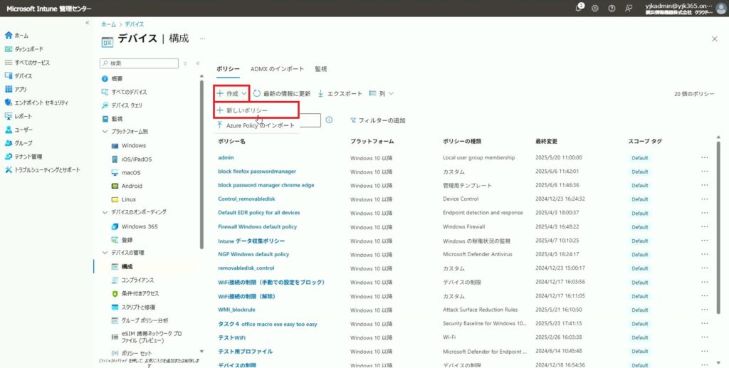The width and height of the screenshot is (729, 368).
Task: Open the settings gear in the header
Action: [x=594, y=9]
